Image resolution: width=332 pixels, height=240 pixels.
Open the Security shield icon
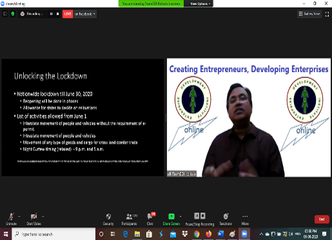point(108,216)
